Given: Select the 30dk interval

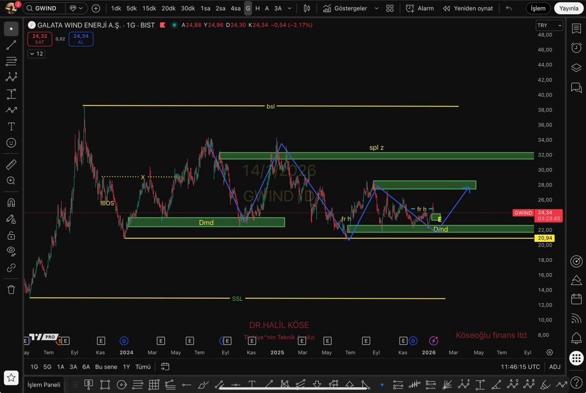Looking at the screenshot, I should click(x=188, y=8).
